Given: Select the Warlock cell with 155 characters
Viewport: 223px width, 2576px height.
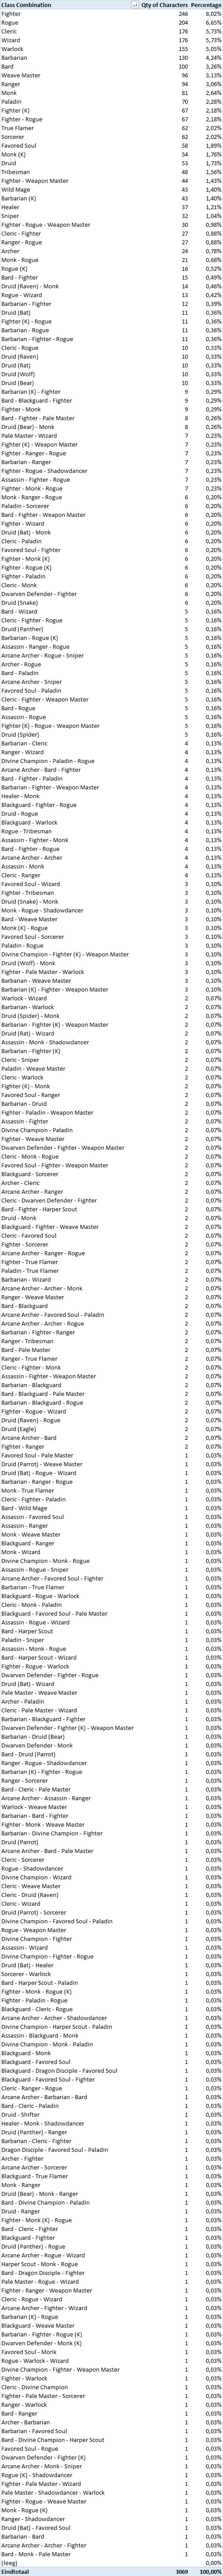Looking at the screenshot, I should [12, 49].
